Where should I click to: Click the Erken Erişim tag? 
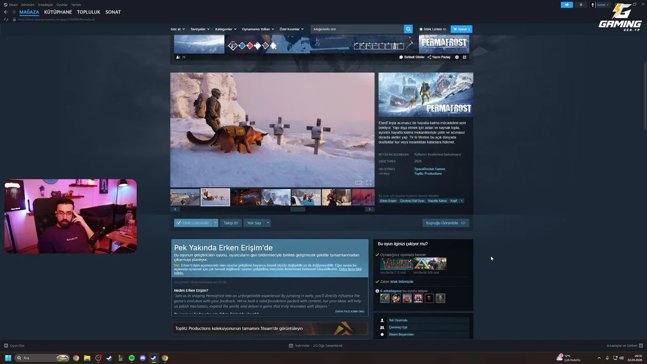[388, 201]
